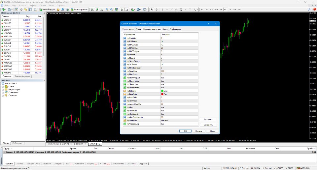Open the EURUSD,H4 chart tab
The image size is (317, 170).
point(53,144)
